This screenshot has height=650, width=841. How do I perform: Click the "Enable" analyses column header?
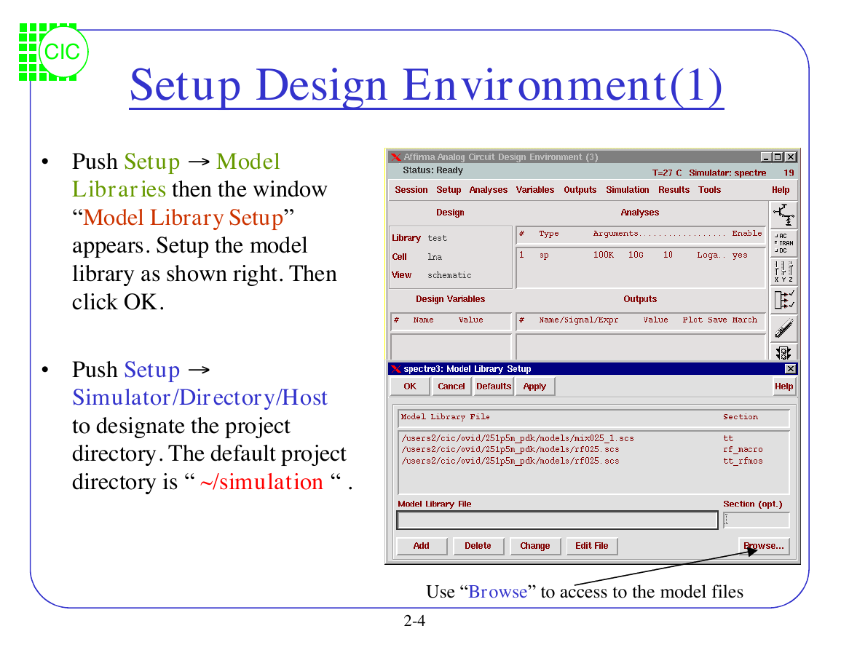(x=747, y=234)
